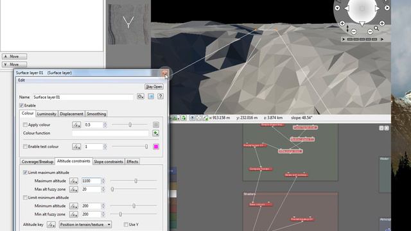Viewport: 411px width, 231px height.
Task: Click the Enable test colour value spinner
Action: (105, 147)
